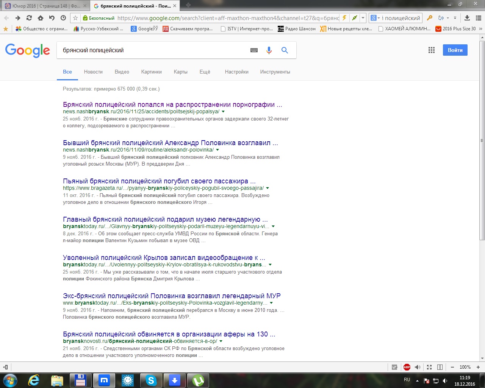Click the Google logo
485x388 pixels.
[28, 50]
